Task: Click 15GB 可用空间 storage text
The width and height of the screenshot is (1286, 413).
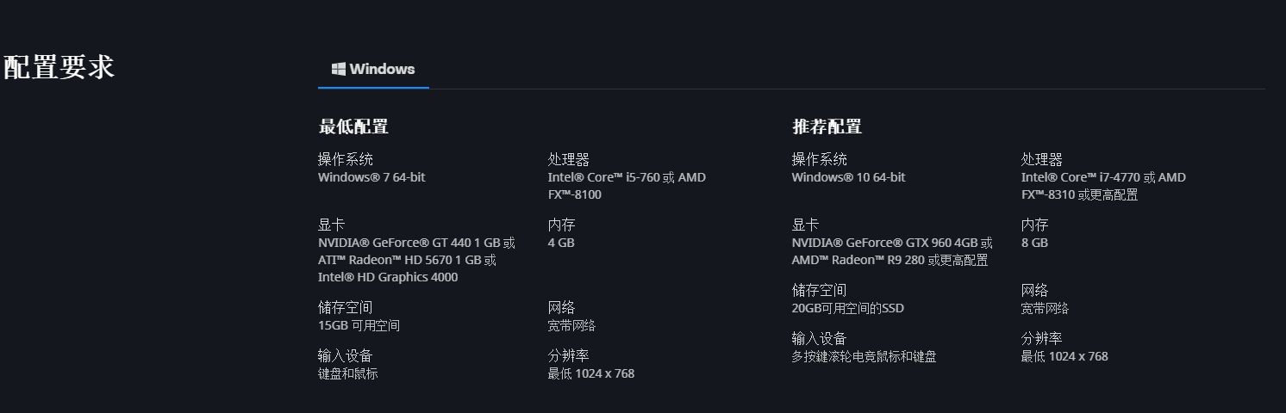Action: pyautogui.click(x=359, y=325)
